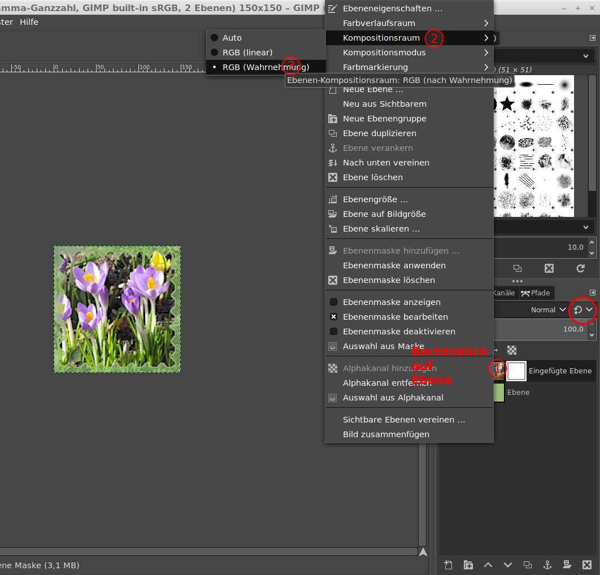Toggle the Ebenenmaske deaktivieren checkbox
600x575 pixels.
click(x=333, y=332)
